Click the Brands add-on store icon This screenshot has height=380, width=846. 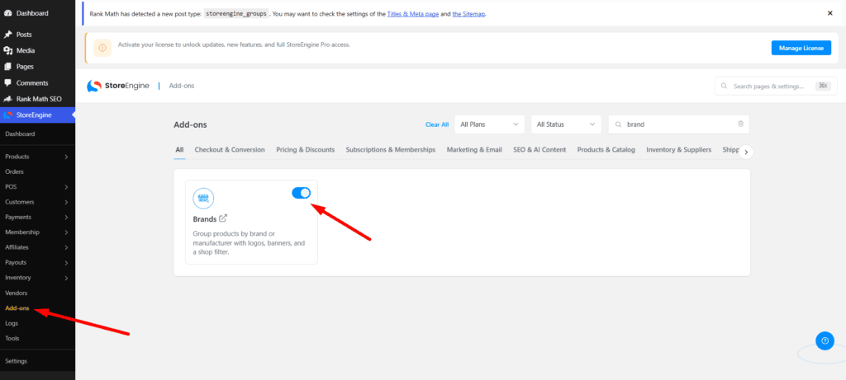(203, 199)
